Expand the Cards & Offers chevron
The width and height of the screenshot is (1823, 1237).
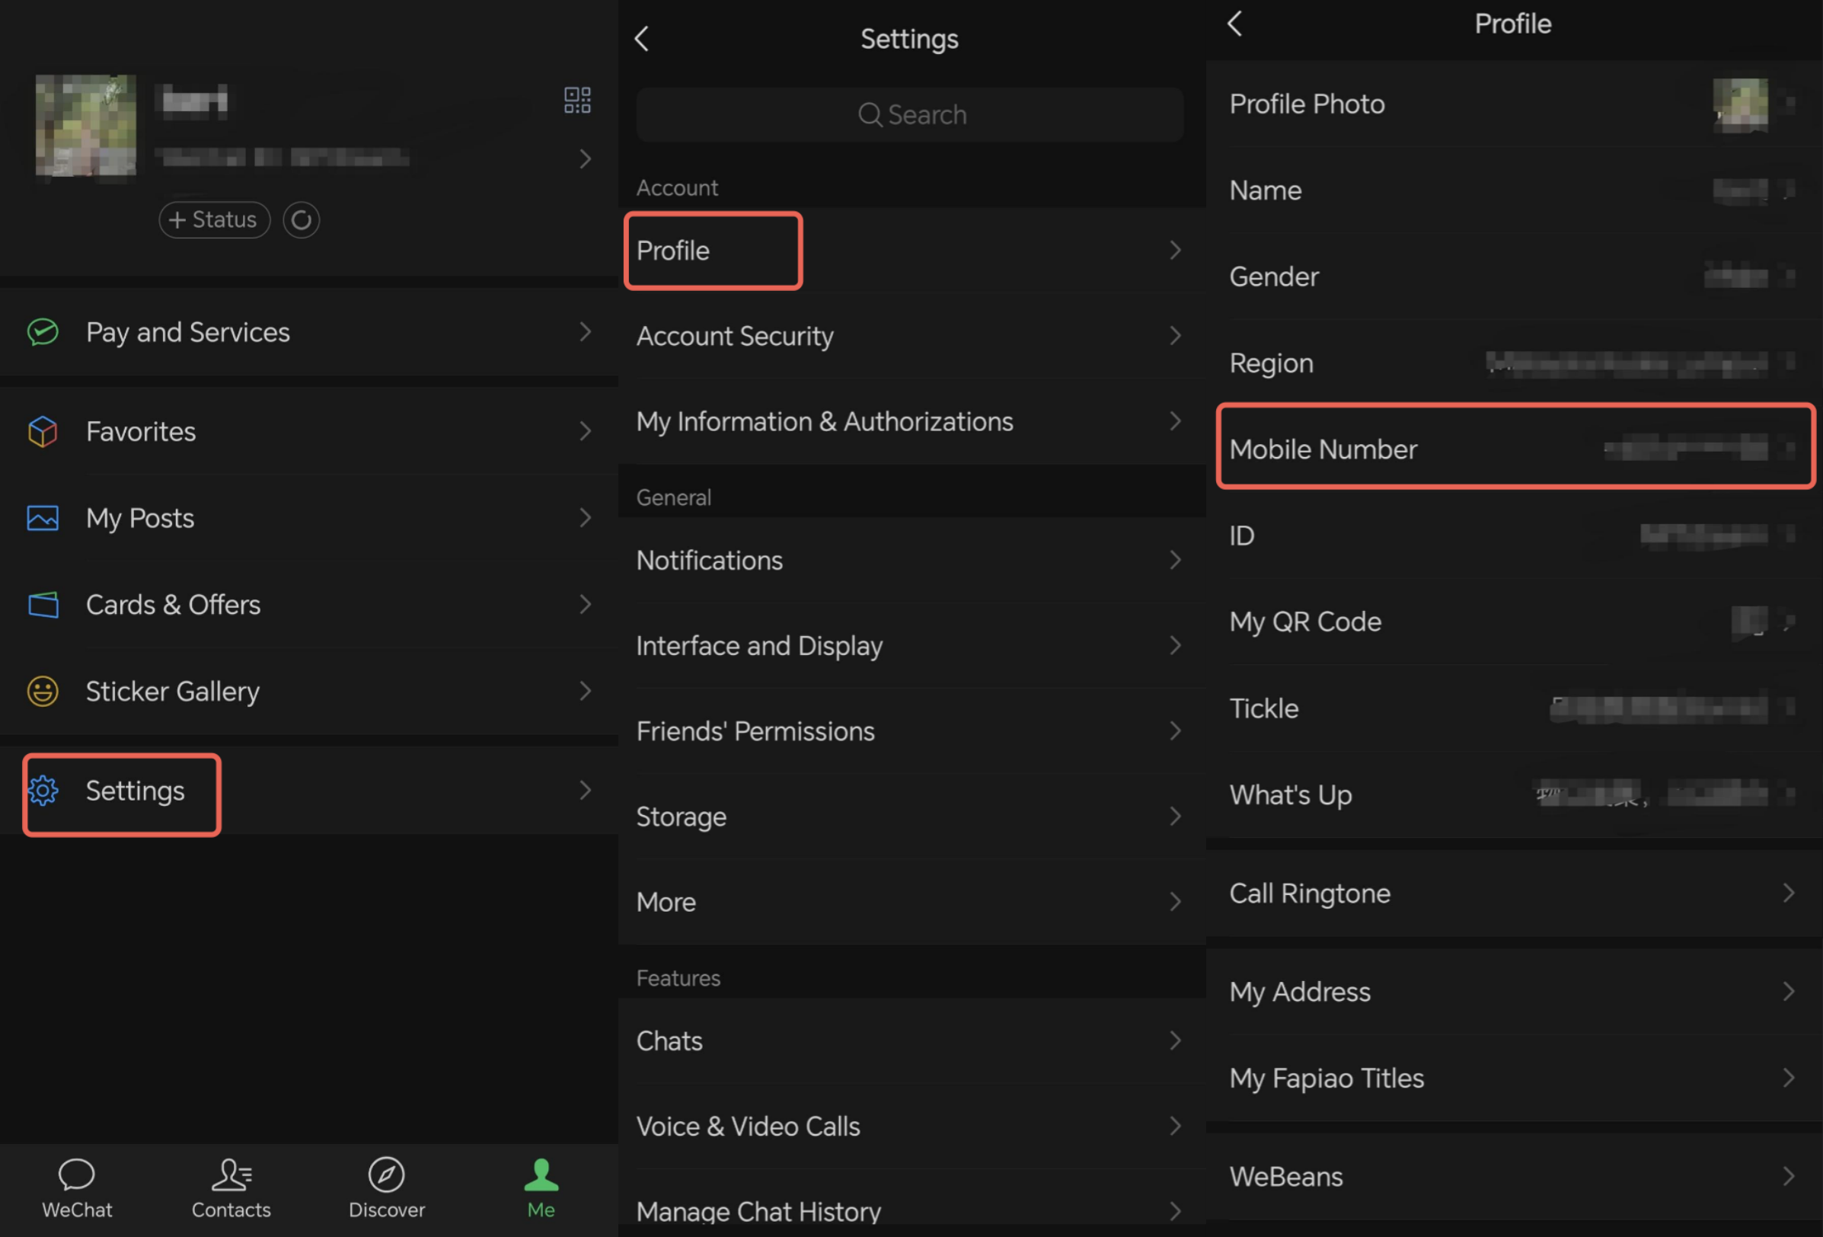[585, 605]
